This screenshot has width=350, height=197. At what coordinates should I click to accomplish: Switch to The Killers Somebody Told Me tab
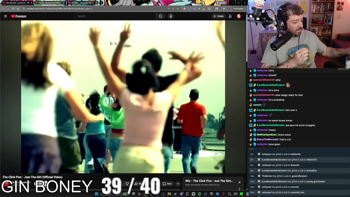click(82, 3)
